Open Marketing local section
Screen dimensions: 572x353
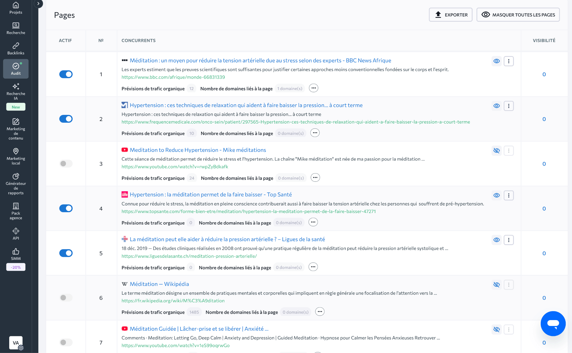[16, 156]
